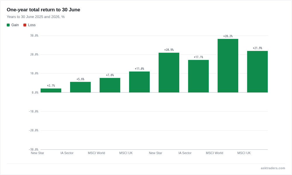
Task: Click the bar labeled +5.6%
Action: 81,87
